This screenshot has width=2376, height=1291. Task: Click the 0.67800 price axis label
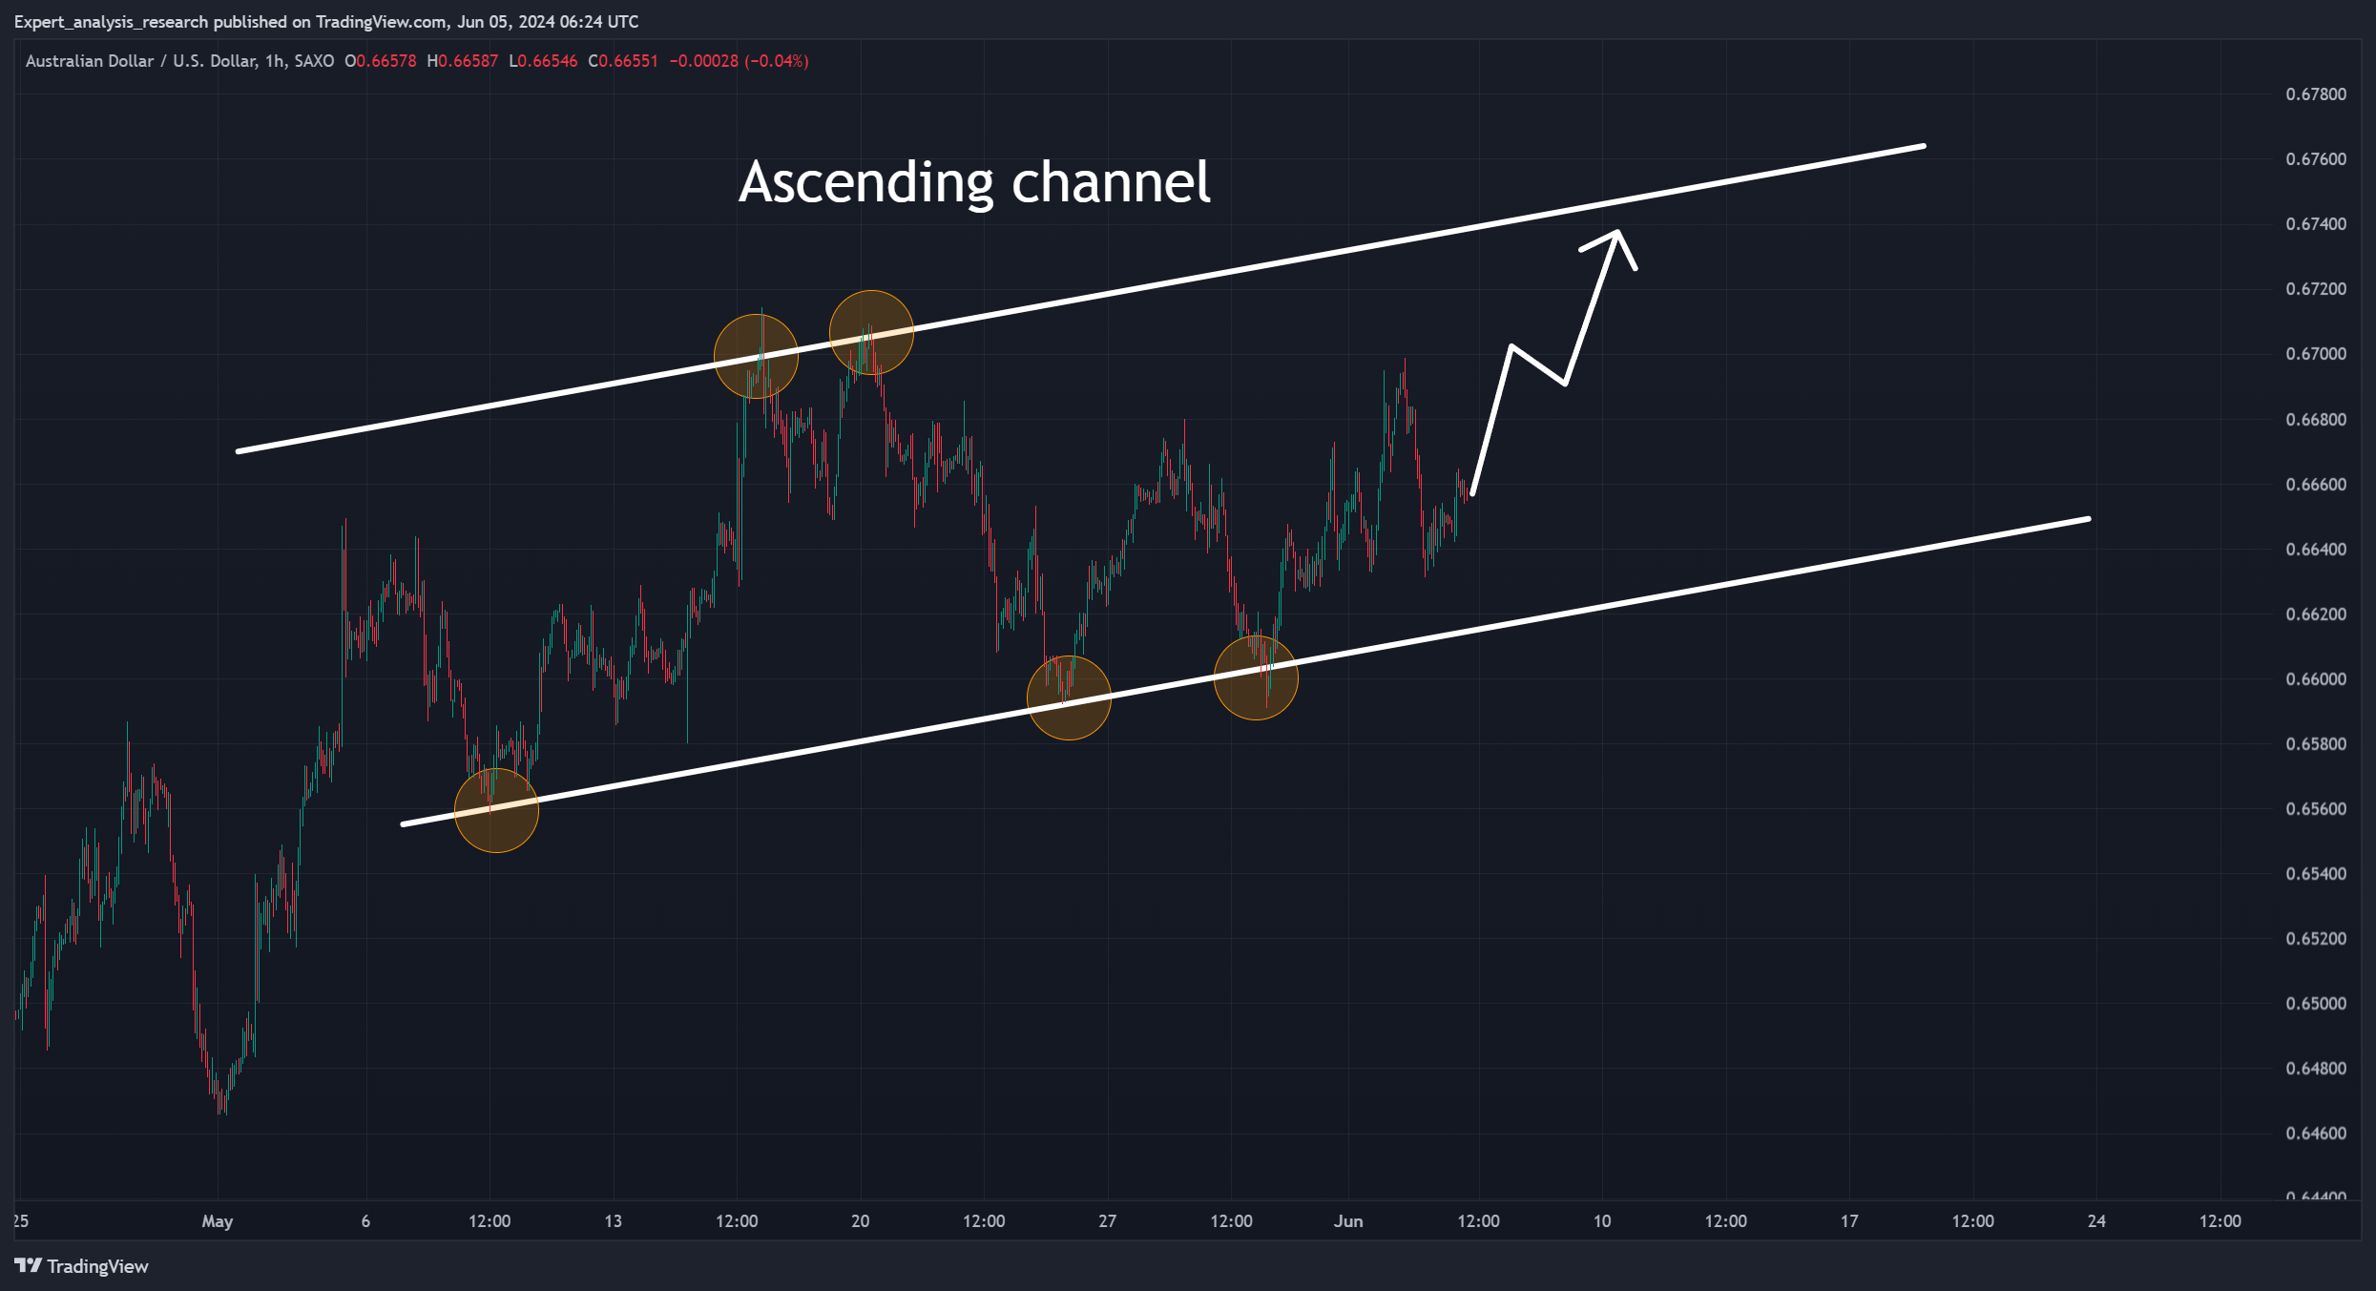pyautogui.click(x=2316, y=94)
